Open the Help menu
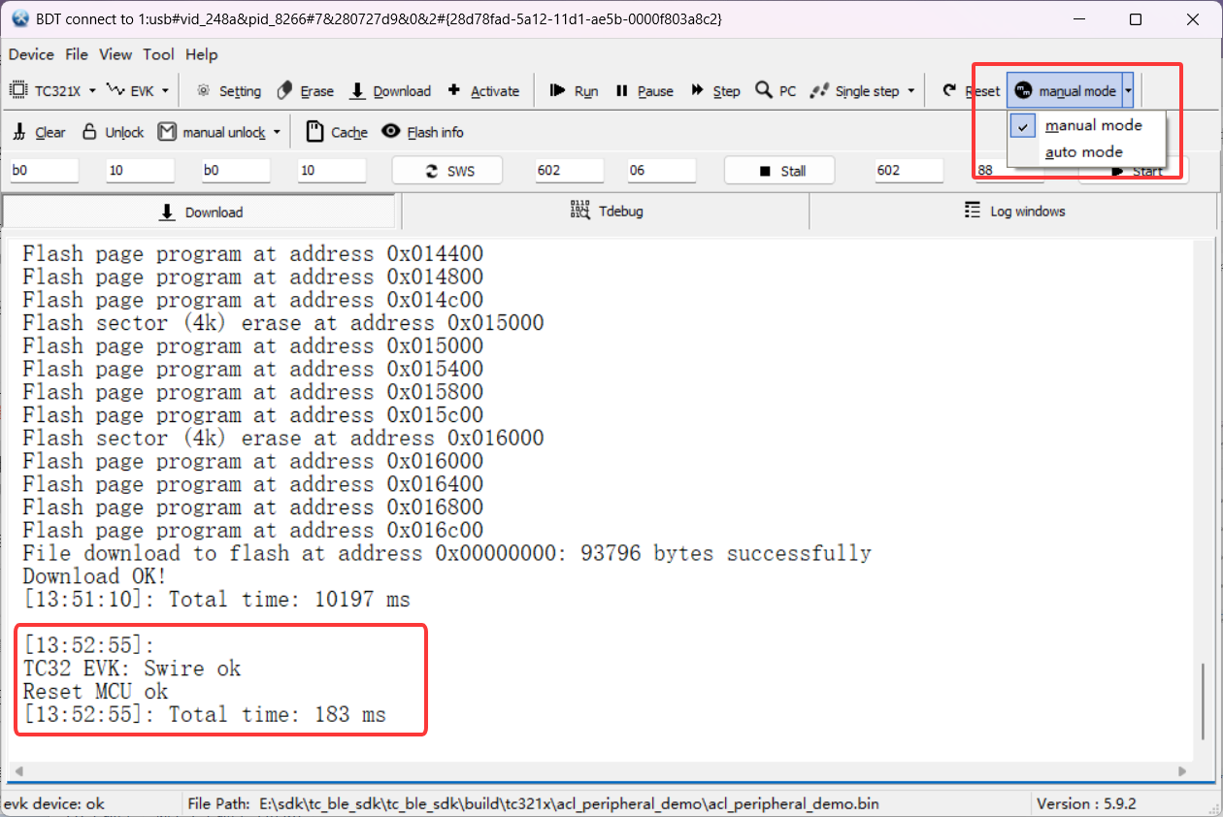1223x817 pixels. [x=202, y=54]
